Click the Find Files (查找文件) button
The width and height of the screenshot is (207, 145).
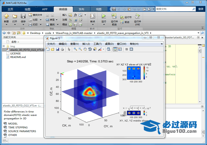click(x=36, y=15)
